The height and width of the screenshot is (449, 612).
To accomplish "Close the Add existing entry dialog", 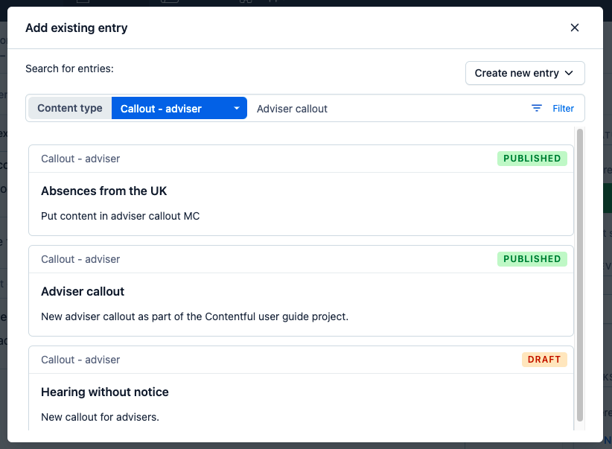I will [x=574, y=28].
